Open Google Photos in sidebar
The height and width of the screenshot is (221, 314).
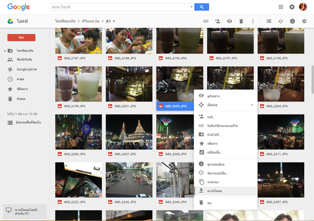point(26,69)
